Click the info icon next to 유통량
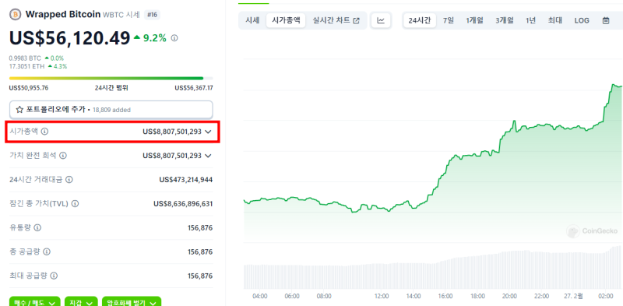 tap(37, 227)
